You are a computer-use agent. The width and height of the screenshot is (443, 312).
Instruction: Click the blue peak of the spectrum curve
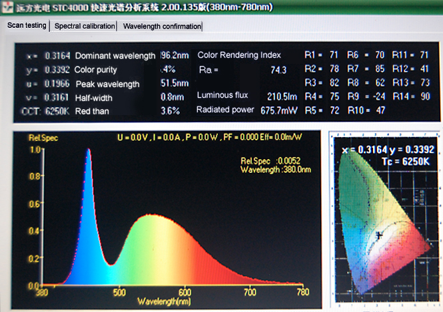coord(89,153)
